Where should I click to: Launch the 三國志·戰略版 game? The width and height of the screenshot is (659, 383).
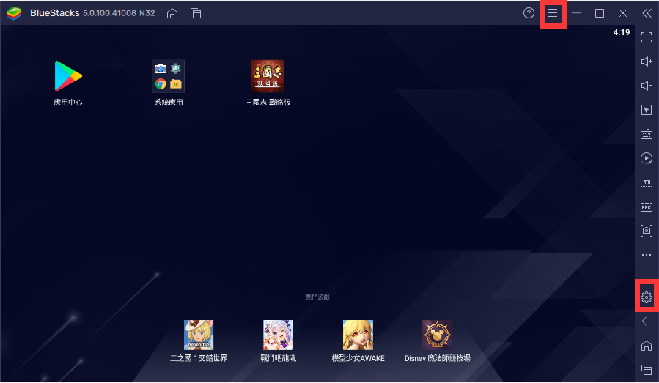[x=268, y=83]
